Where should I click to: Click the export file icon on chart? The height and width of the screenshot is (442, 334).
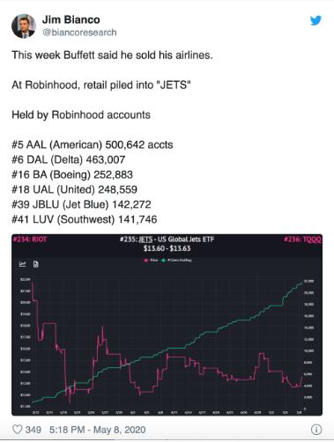point(35,264)
